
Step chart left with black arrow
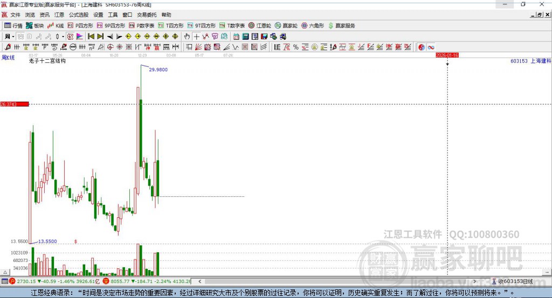click(x=110, y=37)
